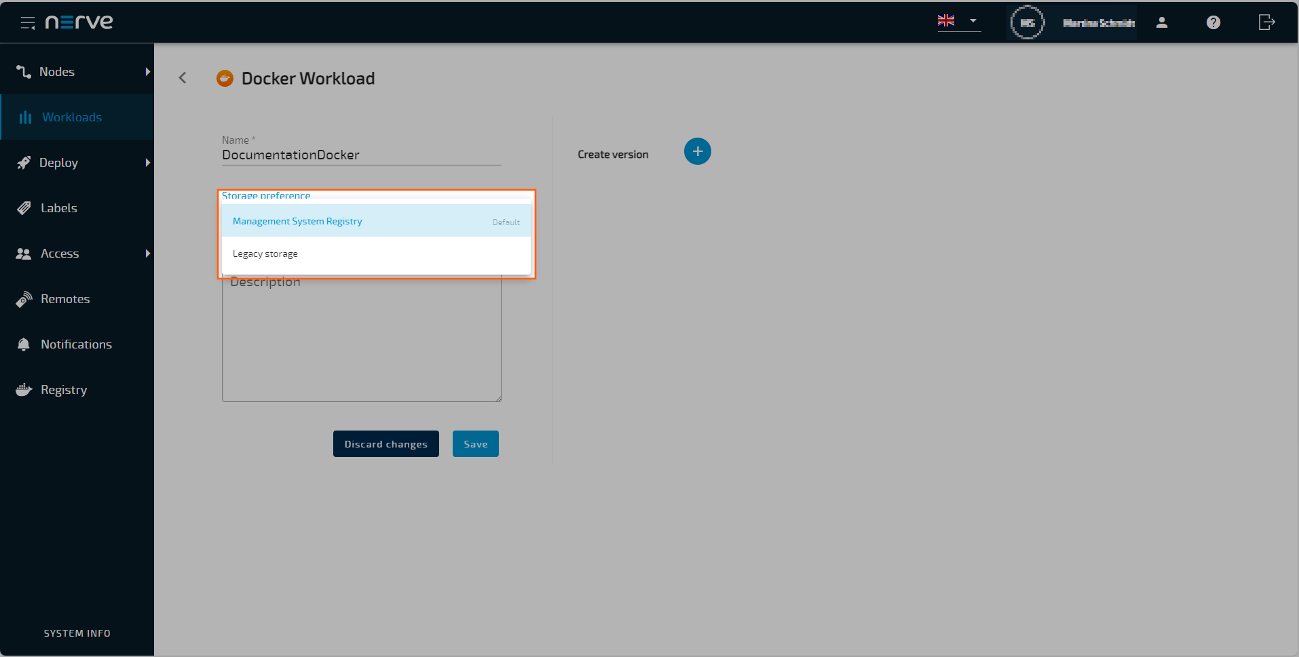Click the Notifications bell icon
This screenshot has height=657, width=1299.
[x=23, y=344]
